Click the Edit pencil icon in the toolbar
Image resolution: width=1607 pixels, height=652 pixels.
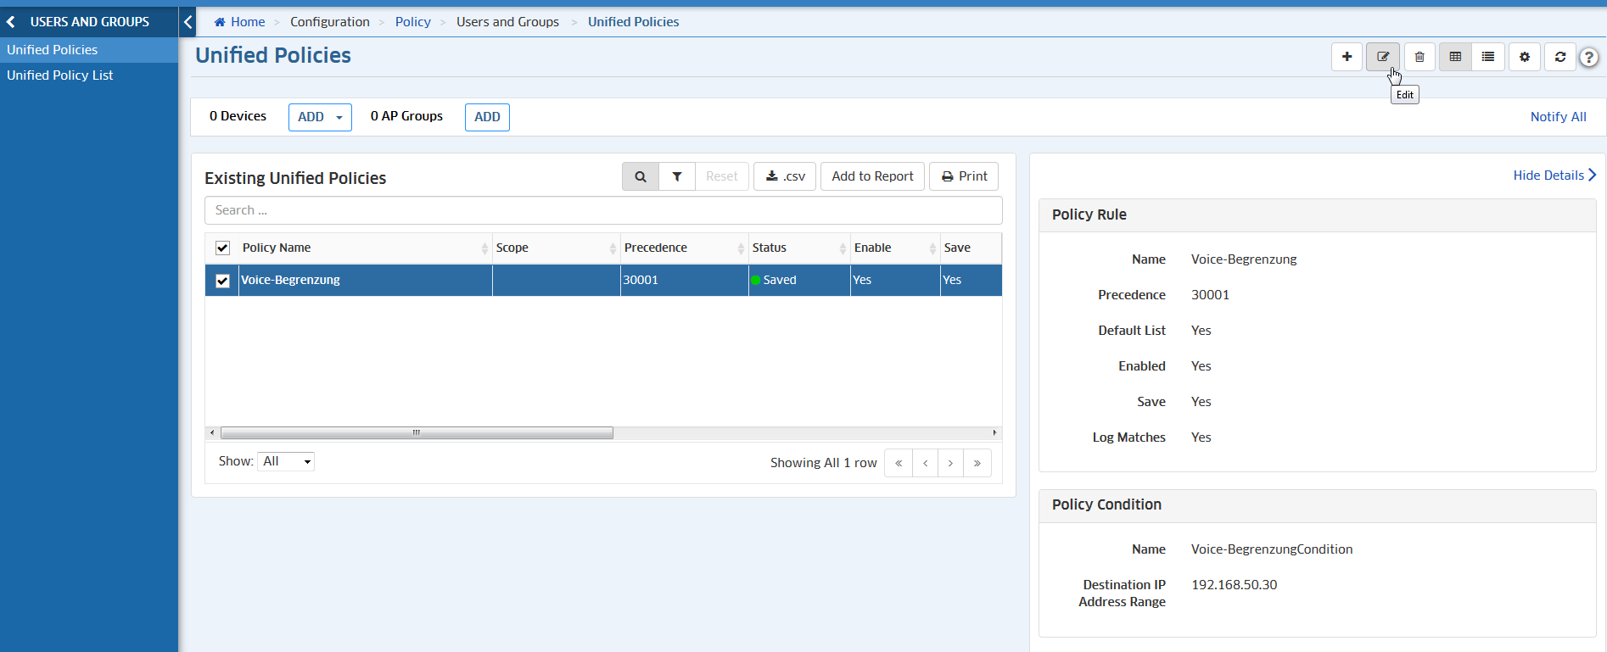tap(1382, 57)
